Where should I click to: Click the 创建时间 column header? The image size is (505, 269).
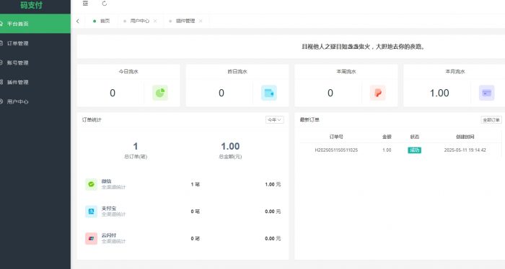pos(465,137)
